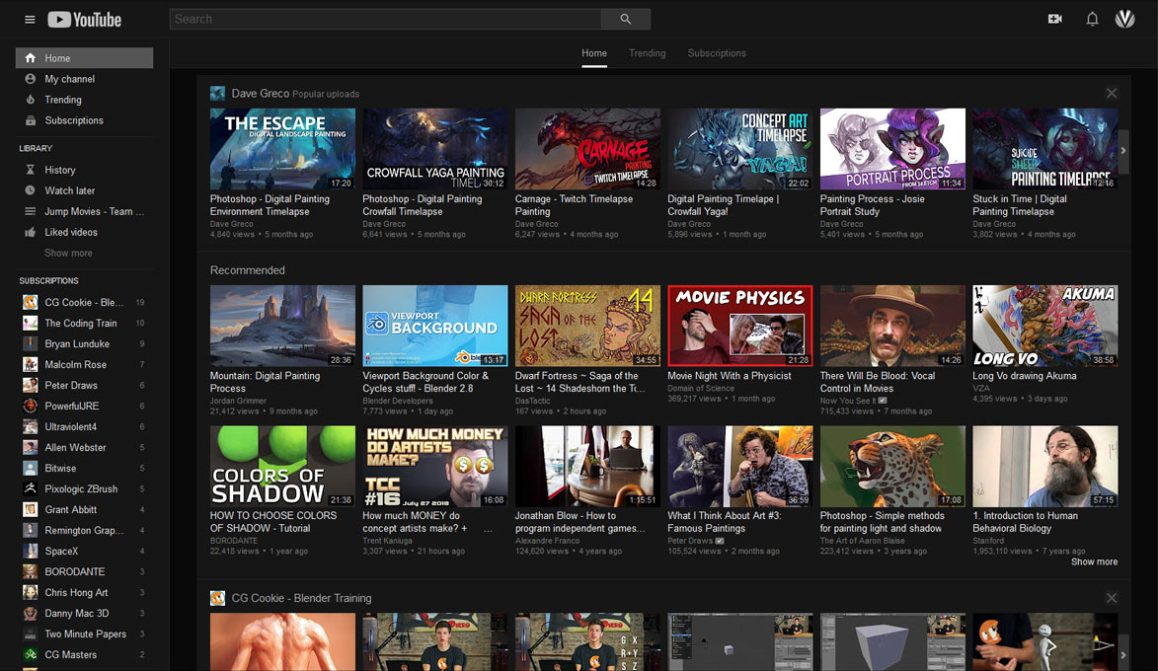1158x671 pixels.
Task: Click the Home icon in sidebar
Action: (31, 57)
